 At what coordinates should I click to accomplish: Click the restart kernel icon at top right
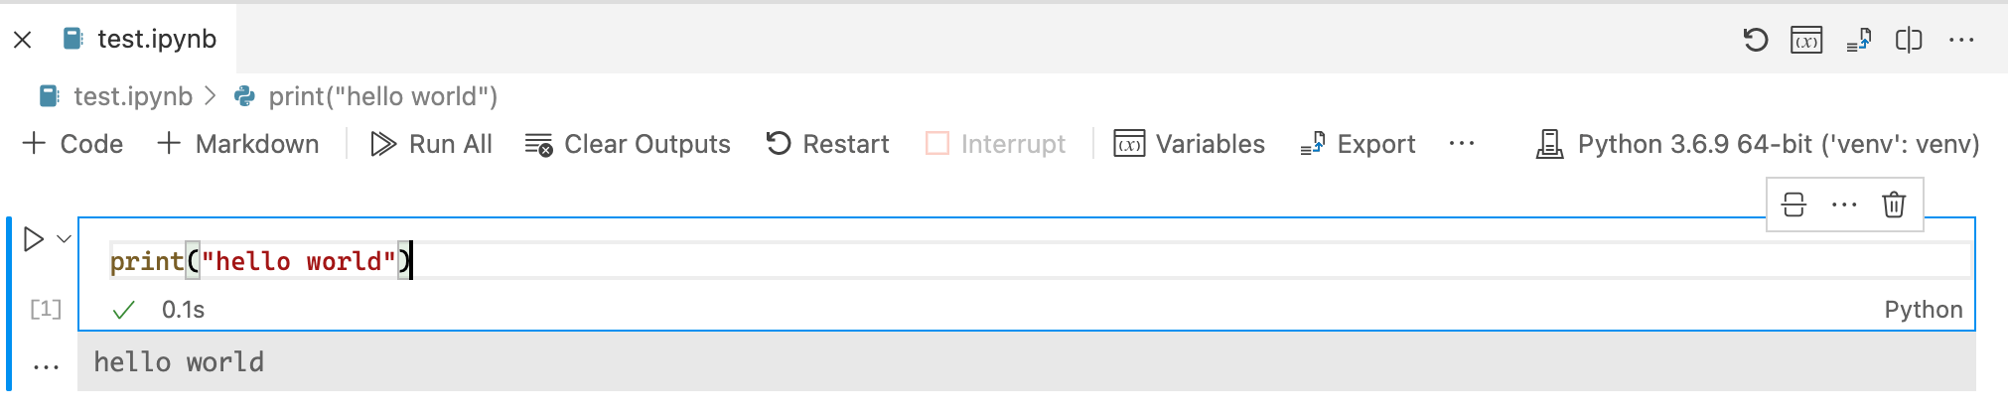pyautogui.click(x=1755, y=40)
